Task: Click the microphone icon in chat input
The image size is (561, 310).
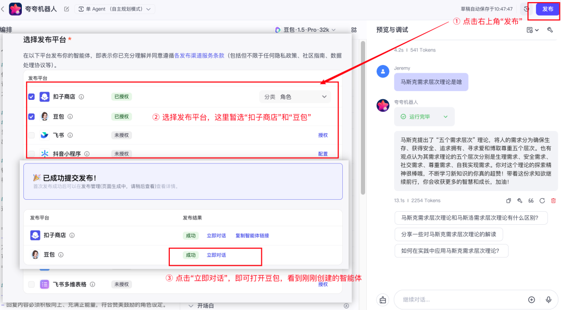Action: click(x=549, y=300)
